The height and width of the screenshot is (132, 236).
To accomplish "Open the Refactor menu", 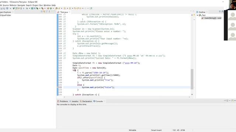I will 13,5.
